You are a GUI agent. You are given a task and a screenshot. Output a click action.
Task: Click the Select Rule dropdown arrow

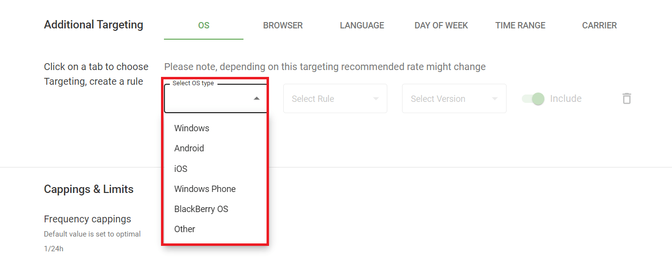pos(376,98)
